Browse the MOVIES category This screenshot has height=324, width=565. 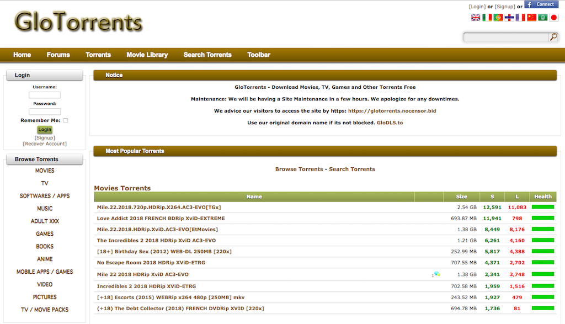click(45, 171)
